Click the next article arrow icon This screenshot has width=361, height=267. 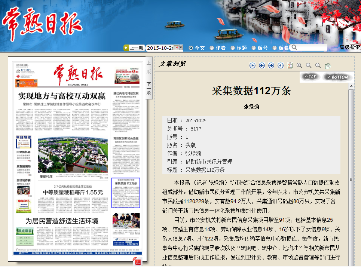pos(271,65)
